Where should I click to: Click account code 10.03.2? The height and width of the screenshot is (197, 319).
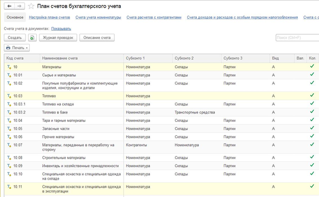(19, 112)
